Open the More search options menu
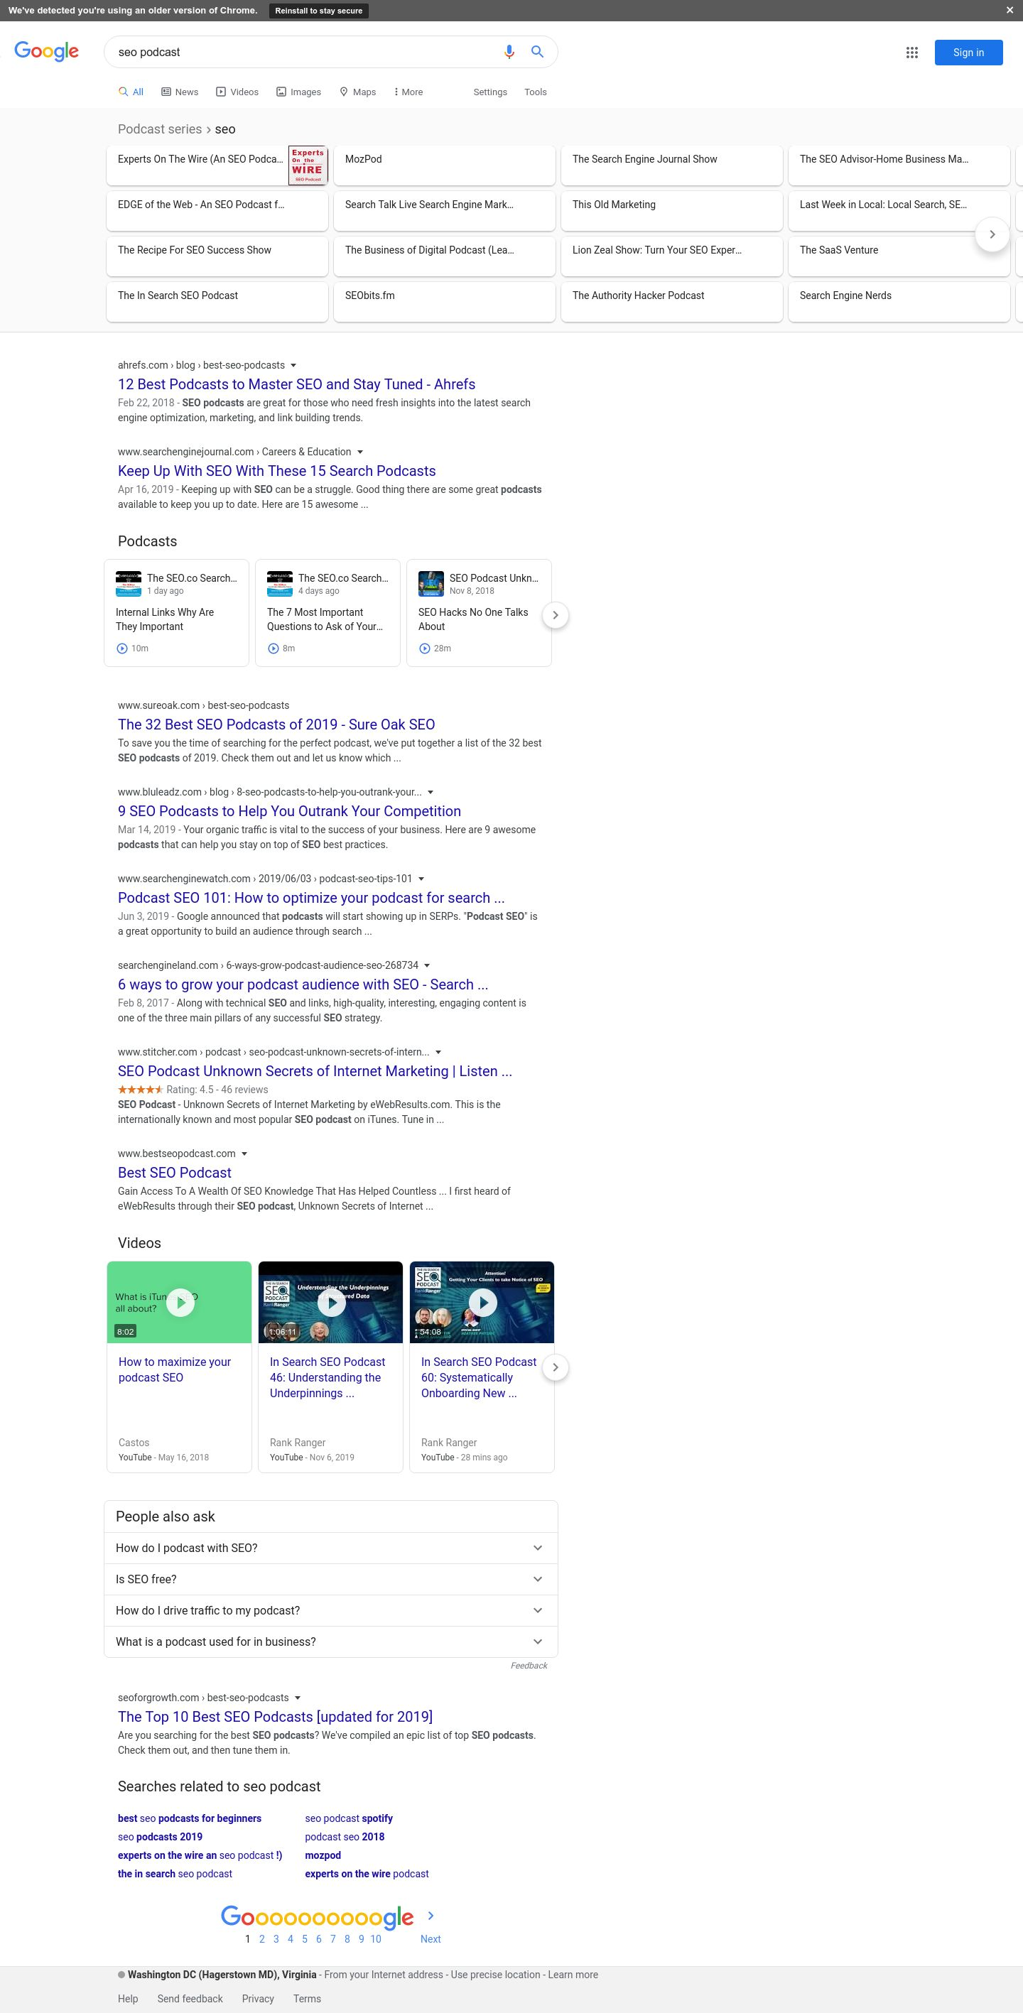Screen dimensions: 1023x2013 pos(408,92)
